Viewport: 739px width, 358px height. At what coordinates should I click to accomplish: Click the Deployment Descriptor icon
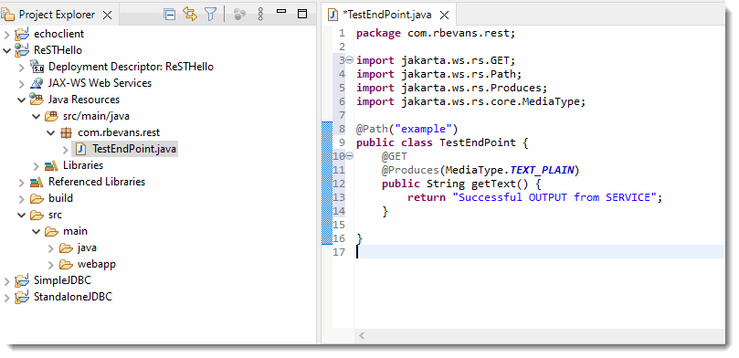click(x=37, y=67)
